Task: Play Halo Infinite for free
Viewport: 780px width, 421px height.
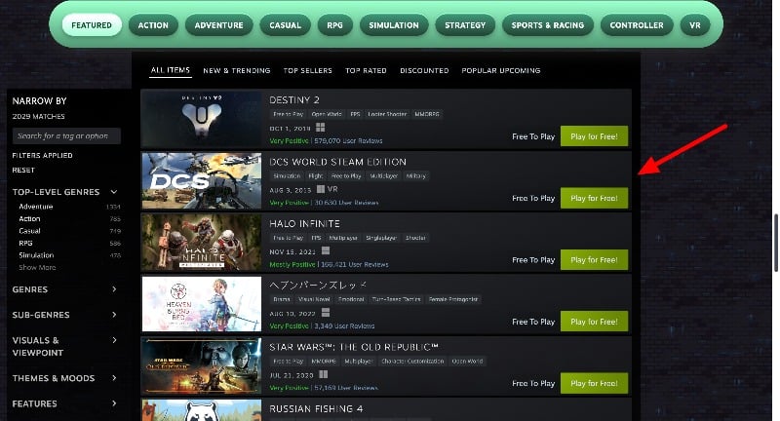Action: coord(594,259)
